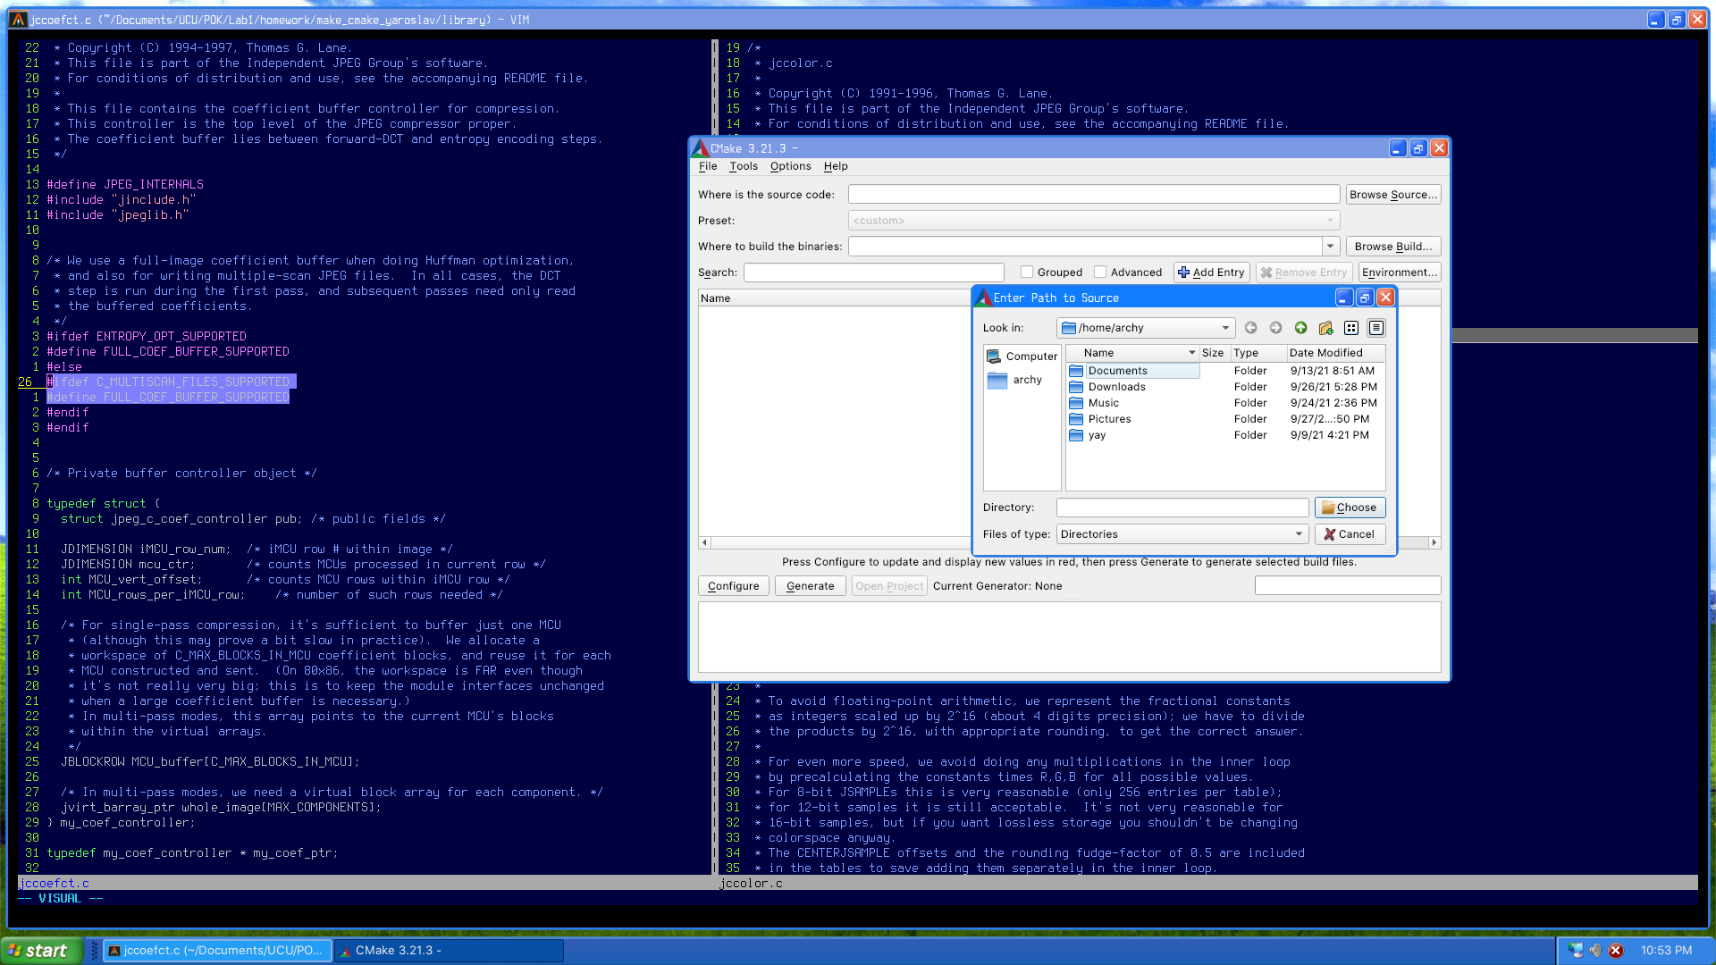Expand the Preset dropdown in CMake
Viewport: 1716px width, 965px height.
click(1331, 221)
